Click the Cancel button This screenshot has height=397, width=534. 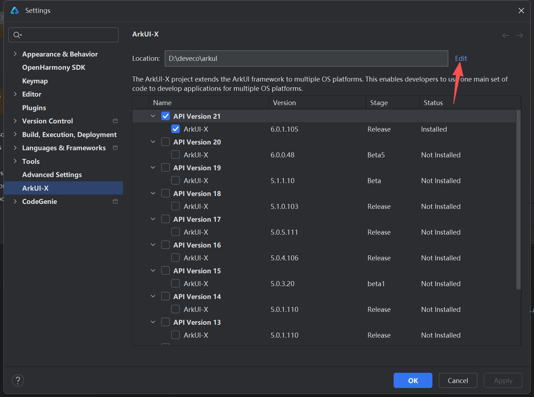(458, 381)
